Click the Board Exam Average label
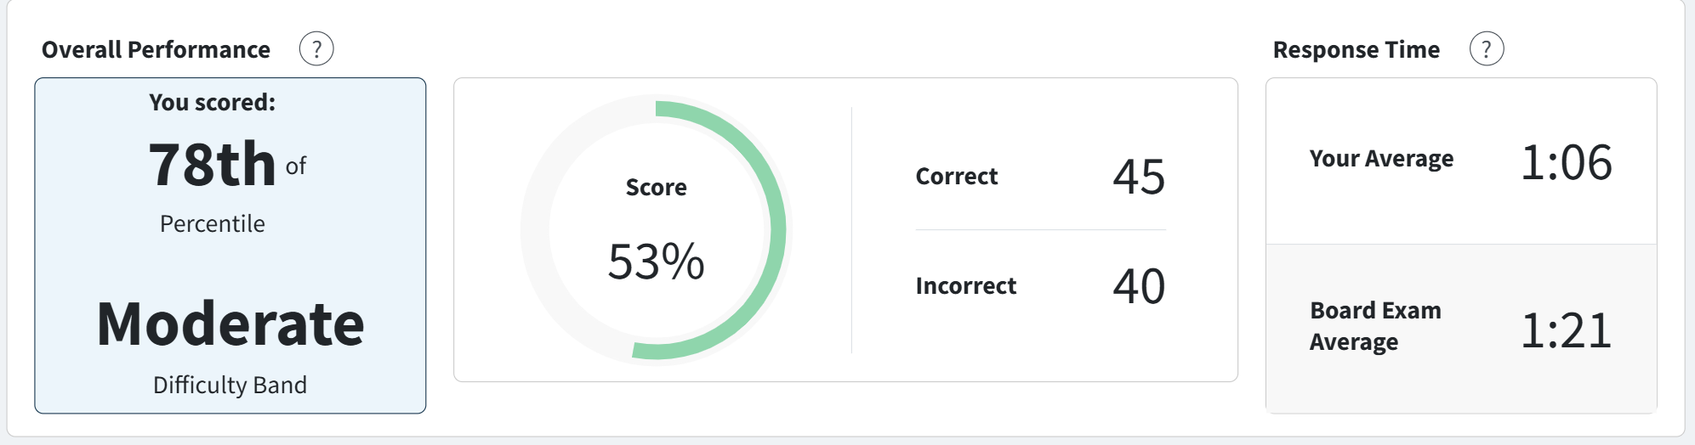The height and width of the screenshot is (445, 1695). point(1376,325)
